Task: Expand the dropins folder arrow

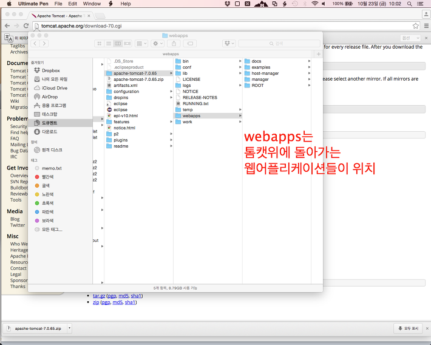Action: point(171,97)
